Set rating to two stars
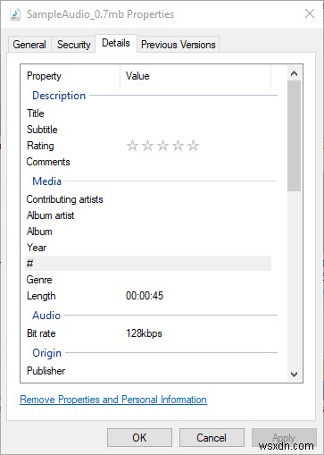The height and width of the screenshot is (455, 324). pyautogui.click(x=147, y=146)
